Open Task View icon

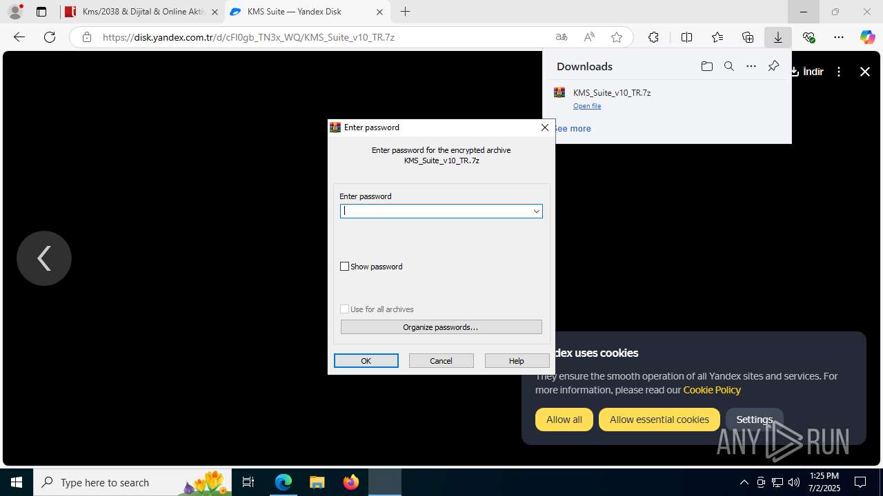click(x=248, y=482)
